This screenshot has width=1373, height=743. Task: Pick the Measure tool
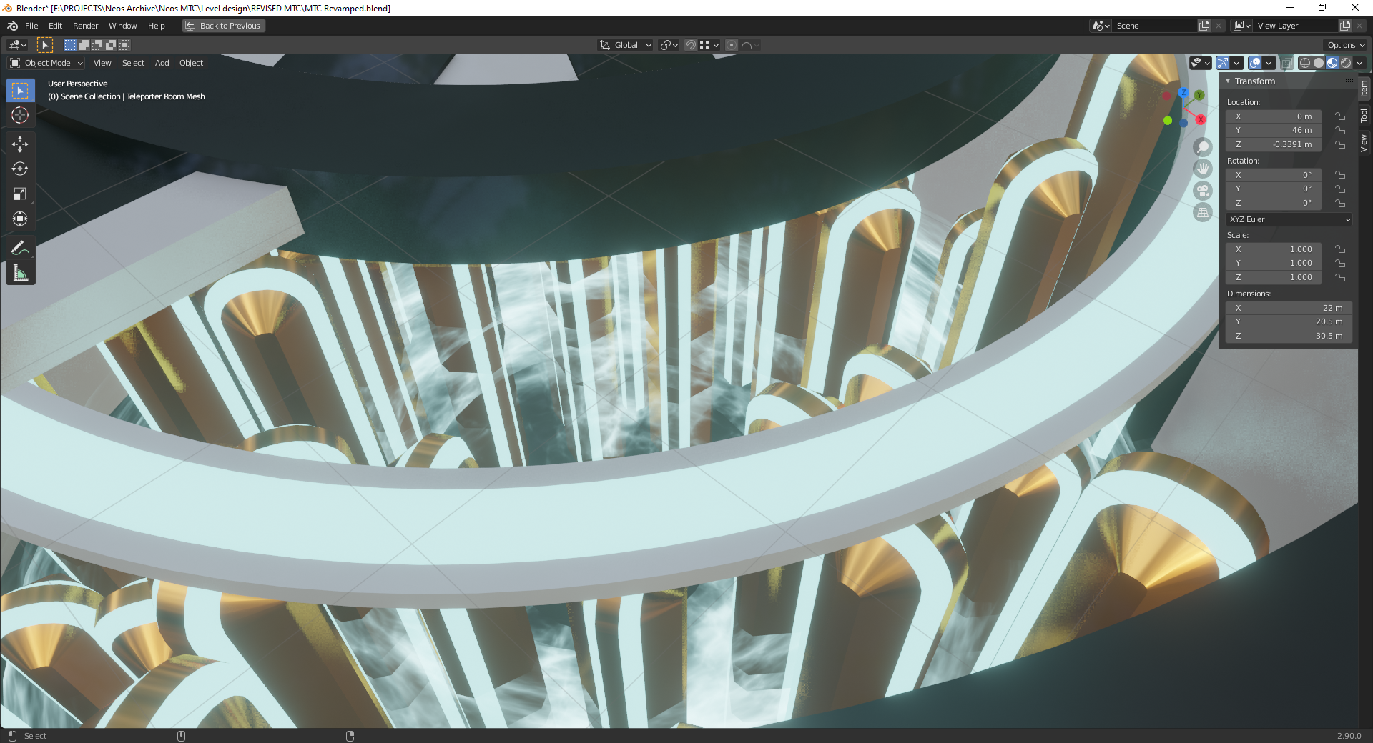click(20, 273)
